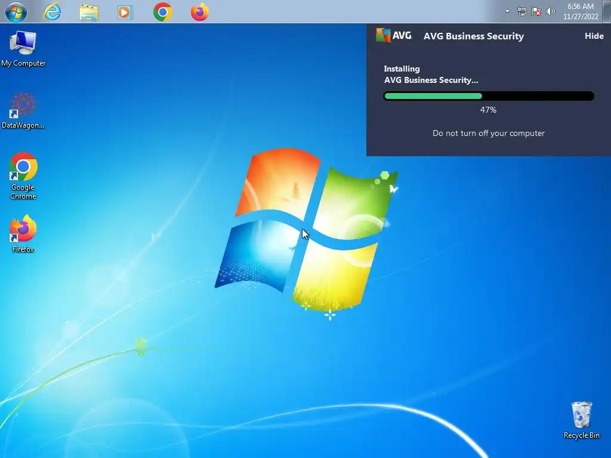Screen dimensions: 611x458
Task: Select the Google Chrome desktop shortcut
Action: click(x=23, y=176)
